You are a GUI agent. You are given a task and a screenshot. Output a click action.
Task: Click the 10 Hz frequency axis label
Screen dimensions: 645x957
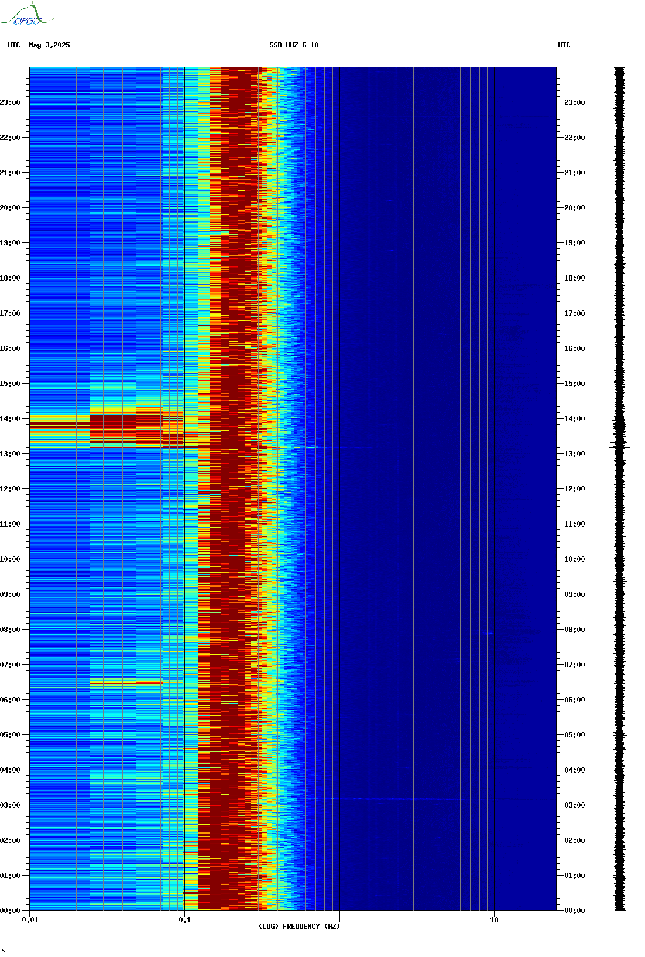[x=494, y=920]
